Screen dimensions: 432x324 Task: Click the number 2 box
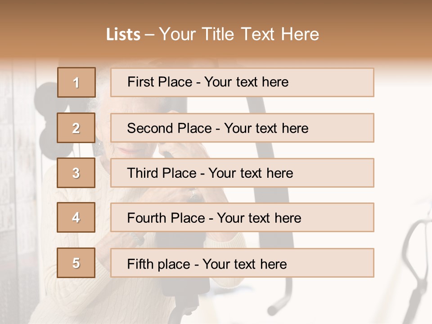[76, 128]
